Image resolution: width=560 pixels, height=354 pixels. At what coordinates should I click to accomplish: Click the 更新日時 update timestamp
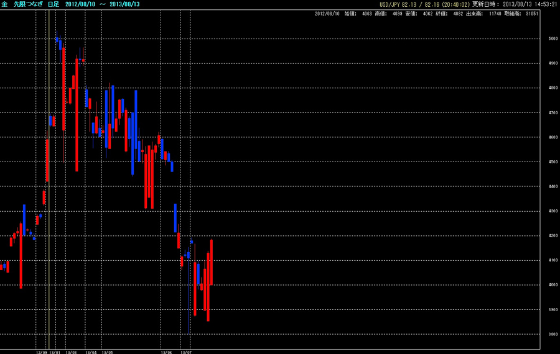click(515, 4)
